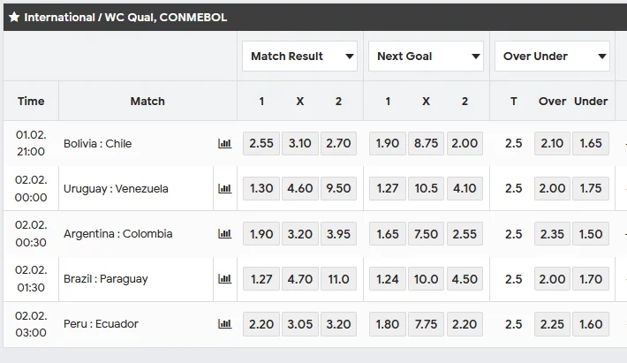
Task: Open statistics icon for Argentina : Colombia
Action: pos(225,234)
